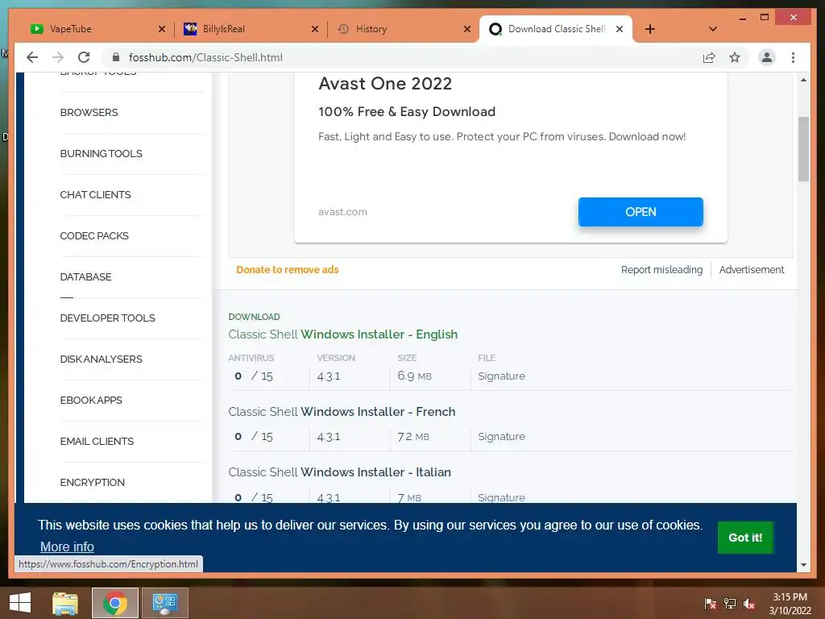Click the page vertical scrollbar thumb

[x=803, y=149]
